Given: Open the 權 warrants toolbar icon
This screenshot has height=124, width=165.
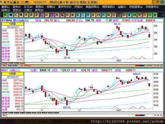Looking at the screenshot, I should (x=72, y=15).
